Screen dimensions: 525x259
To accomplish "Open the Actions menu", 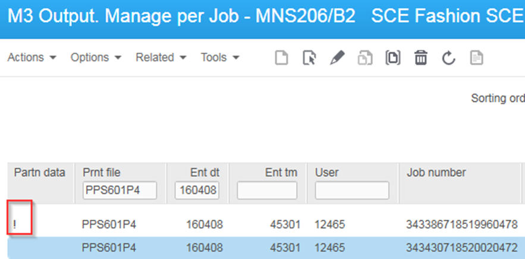I will click(32, 58).
